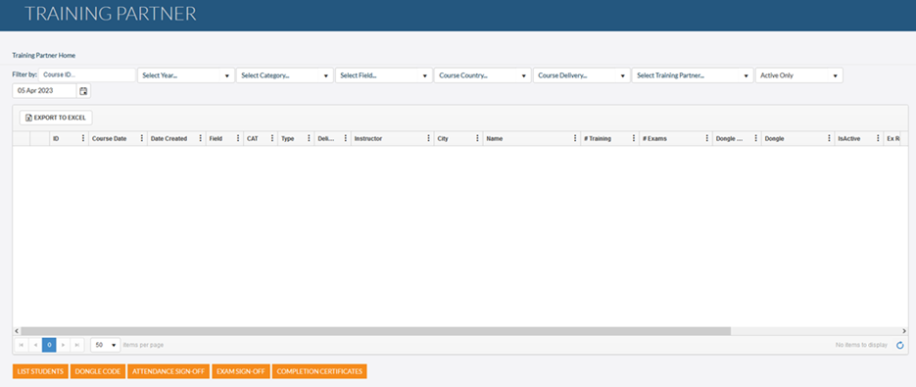The image size is (916, 387).
Task: Open the Select Field dropdown
Action: coord(383,75)
